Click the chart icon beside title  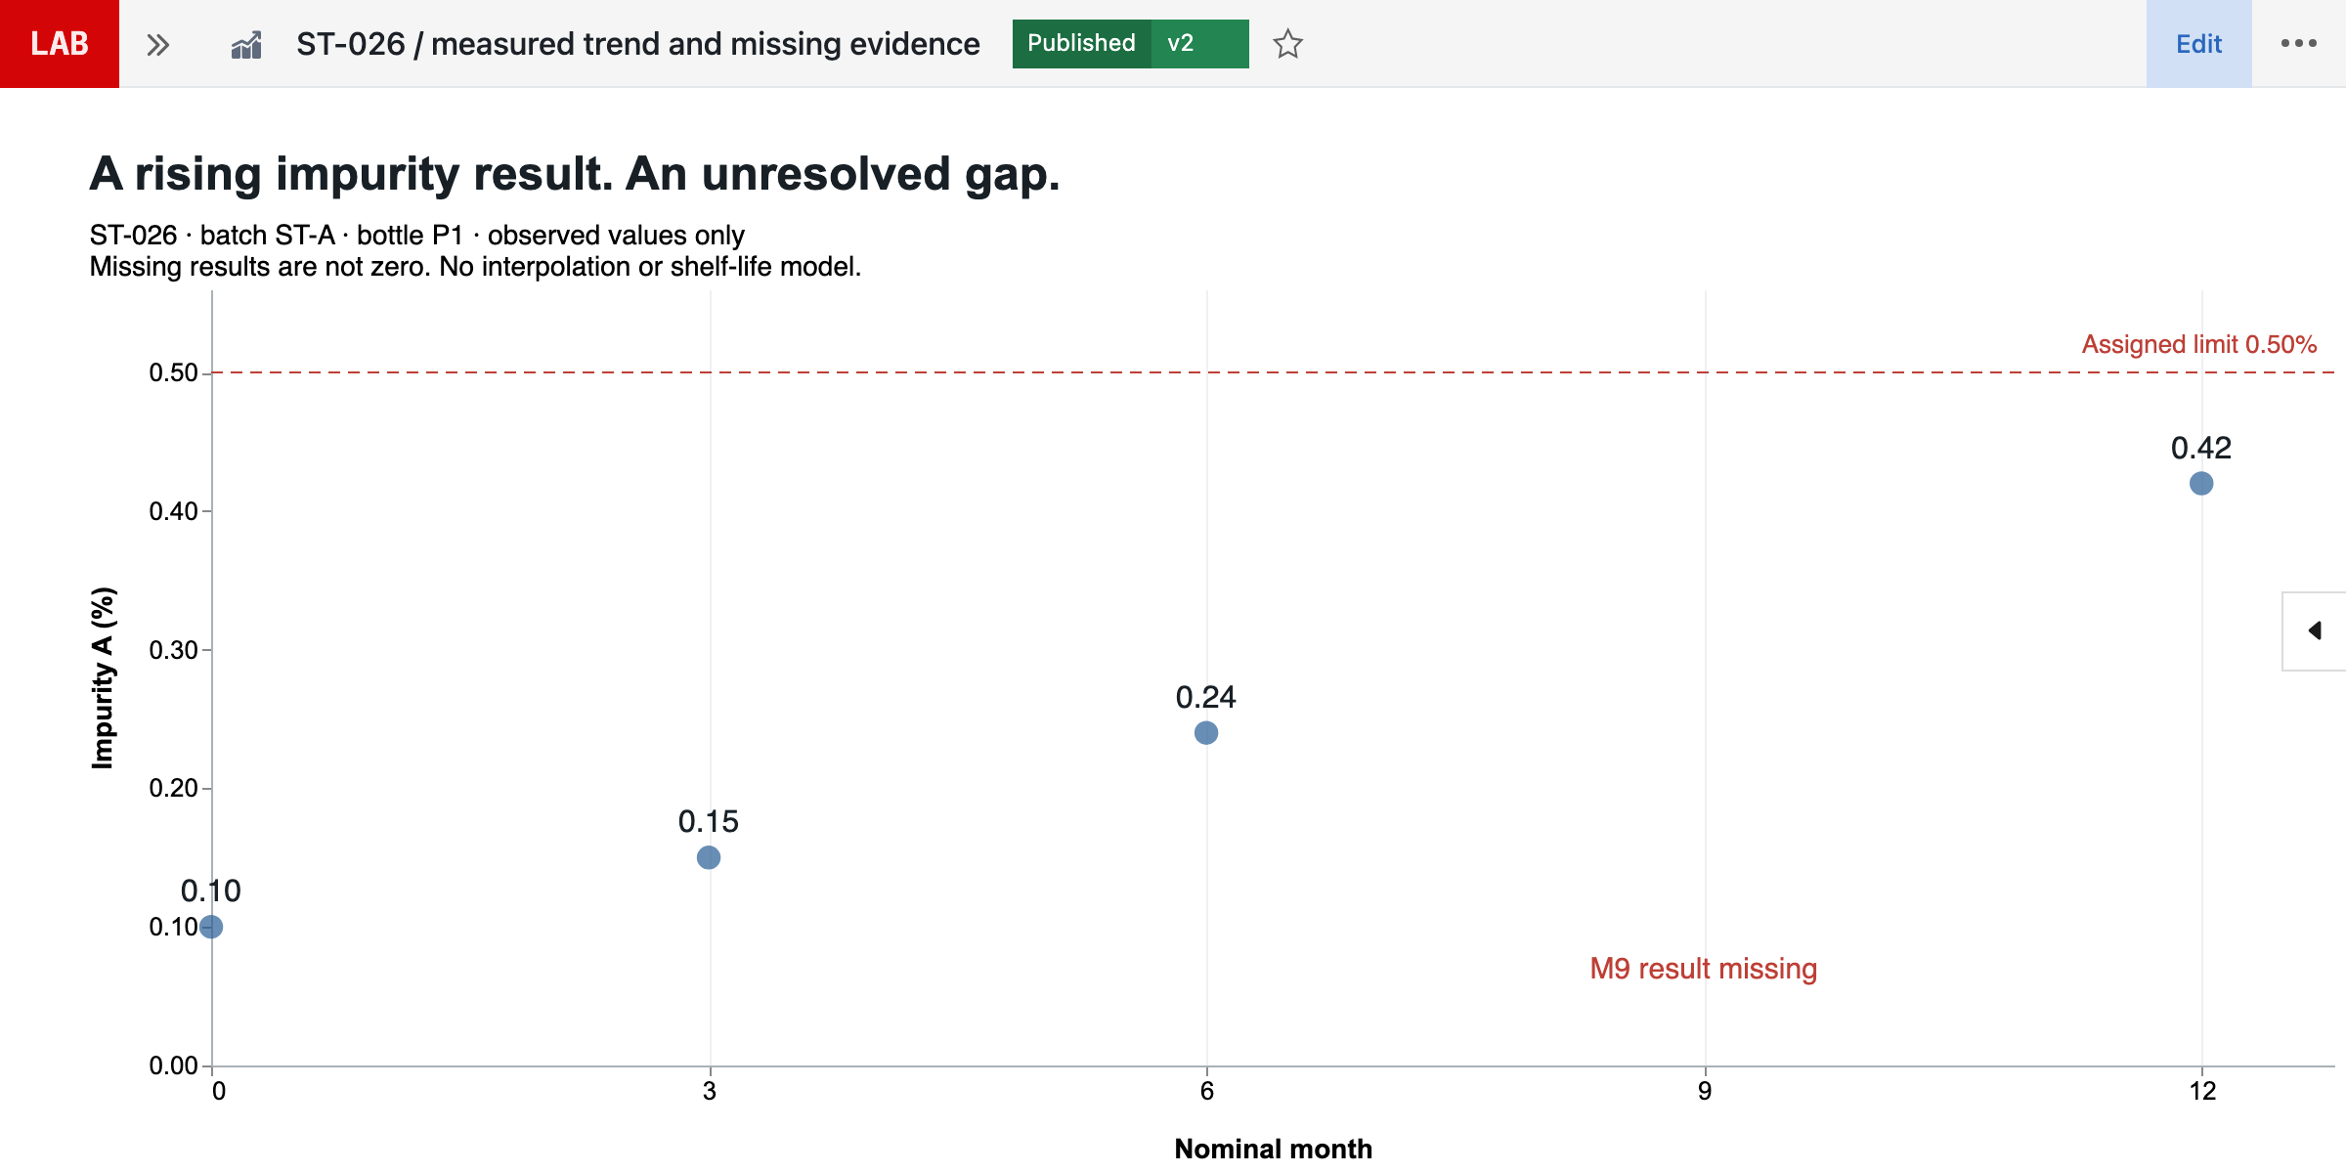click(x=246, y=44)
